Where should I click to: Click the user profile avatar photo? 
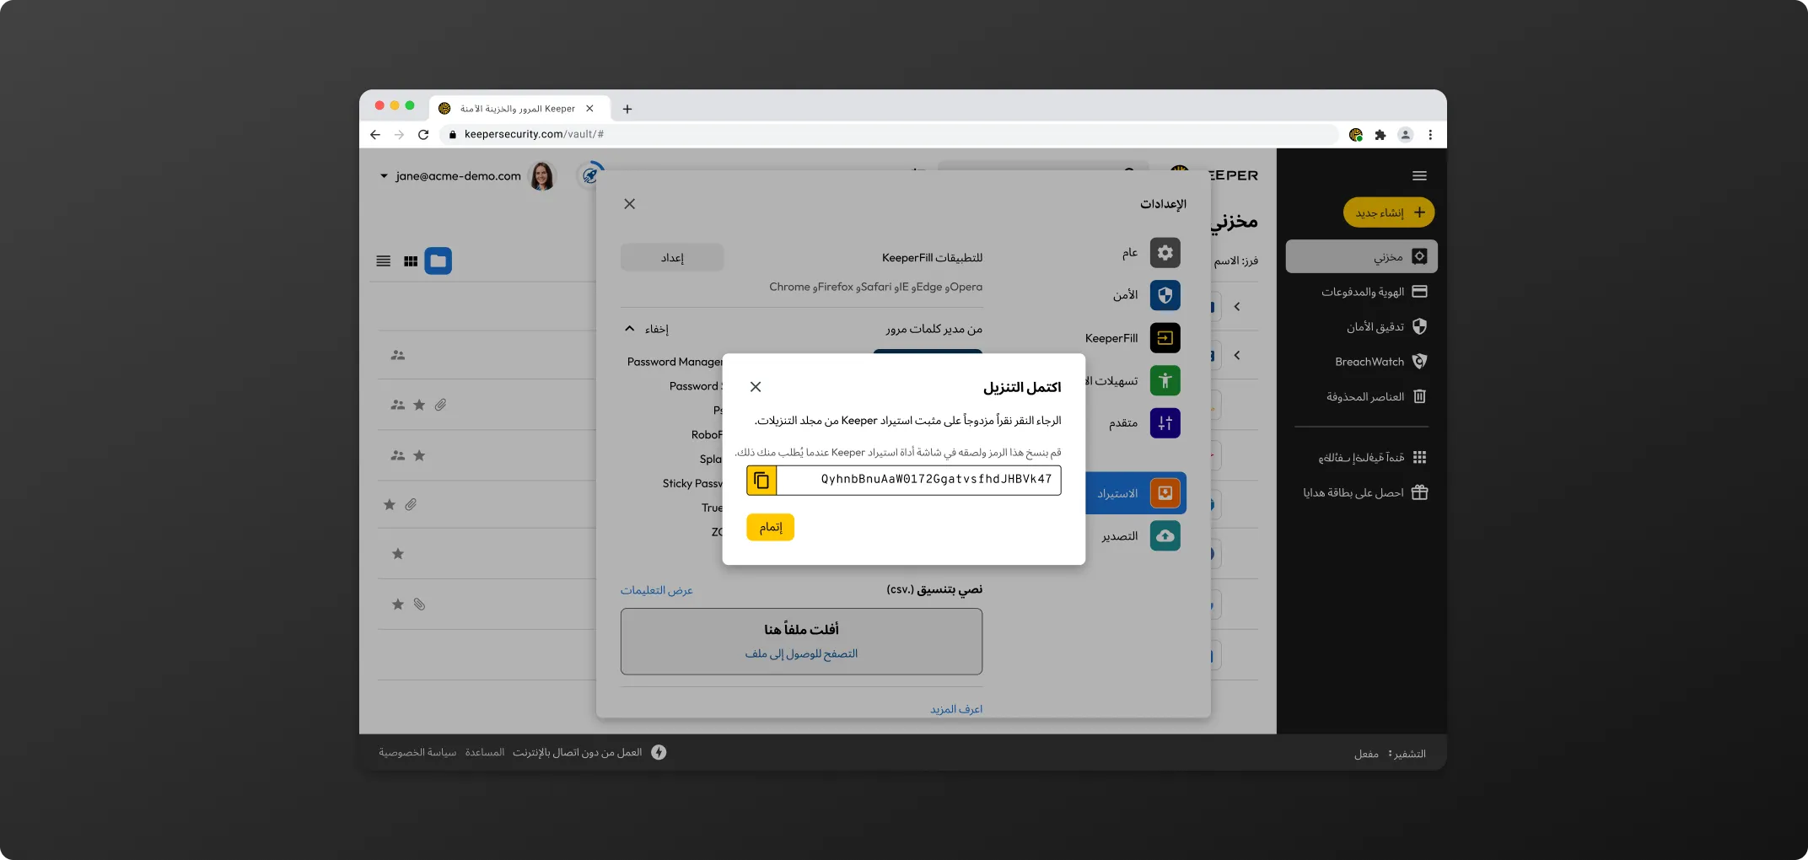(542, 175)
